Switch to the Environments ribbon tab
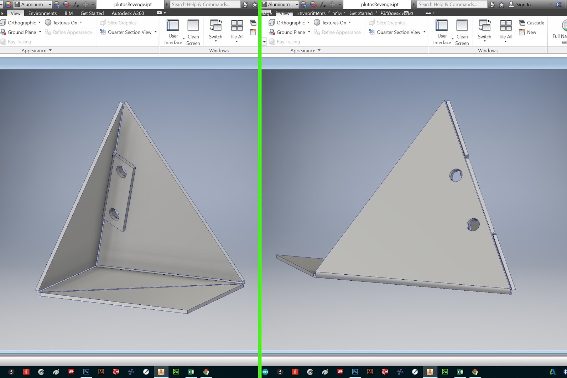This screenshot has height=378, width=567. click(x=42, y=13)
